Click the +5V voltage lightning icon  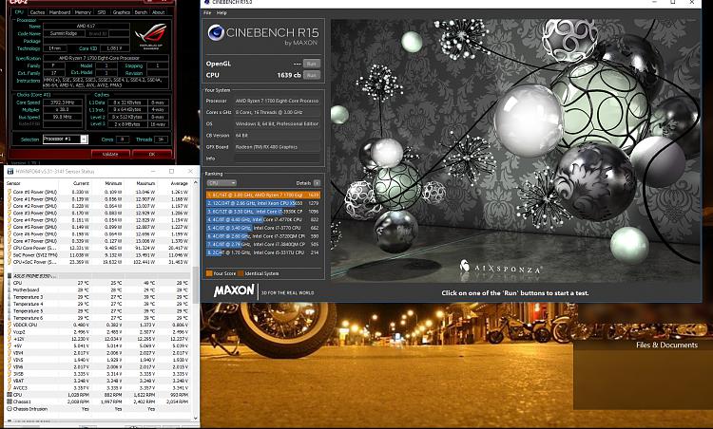[10, 345]
